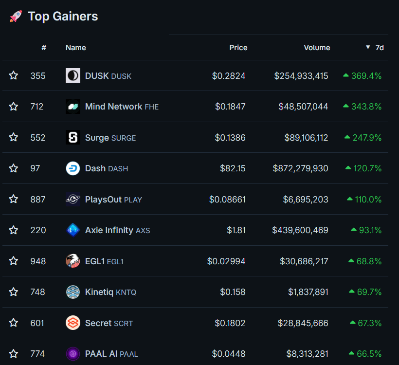Click the 343.8% gain value
Viewport: 399px width, 365px height.
(366, 107)
